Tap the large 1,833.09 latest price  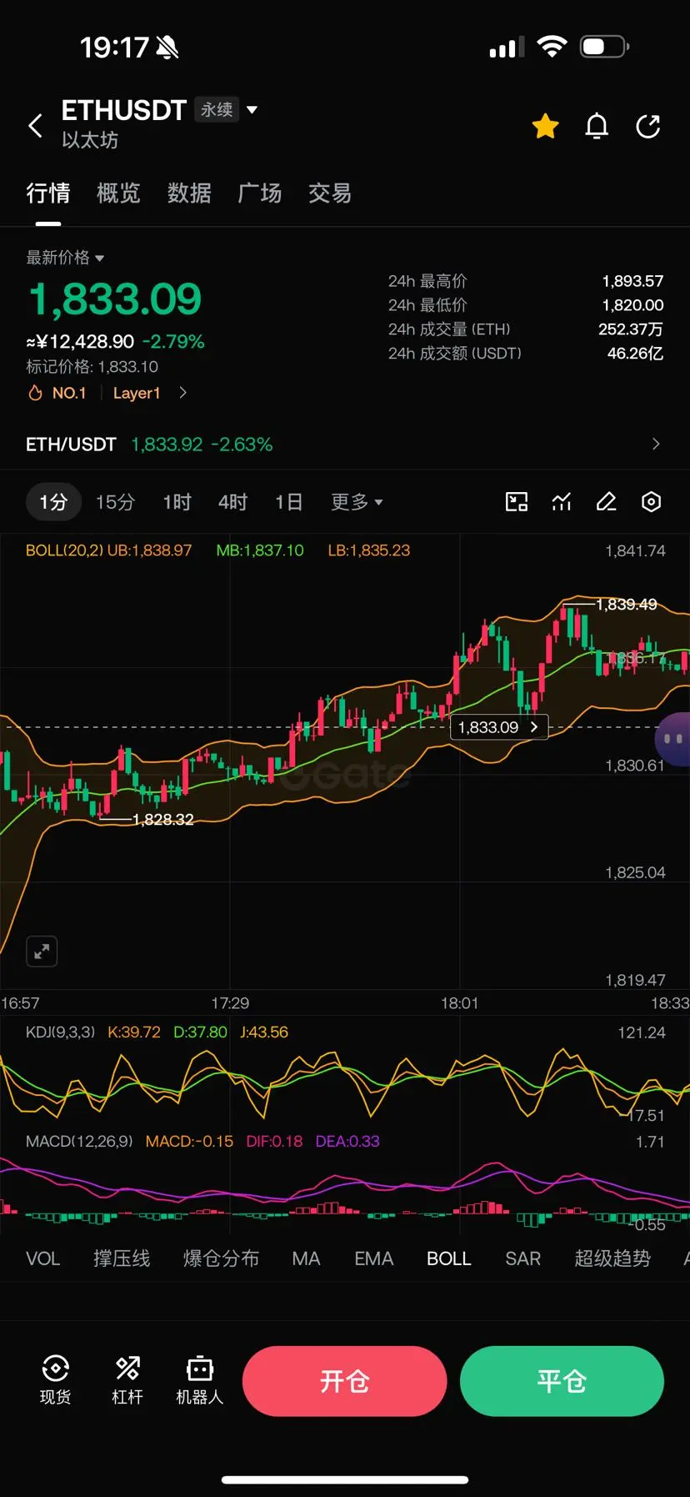coord(115,299)
